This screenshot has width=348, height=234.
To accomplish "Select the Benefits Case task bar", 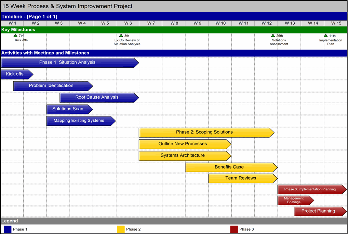I will [231, 167].
